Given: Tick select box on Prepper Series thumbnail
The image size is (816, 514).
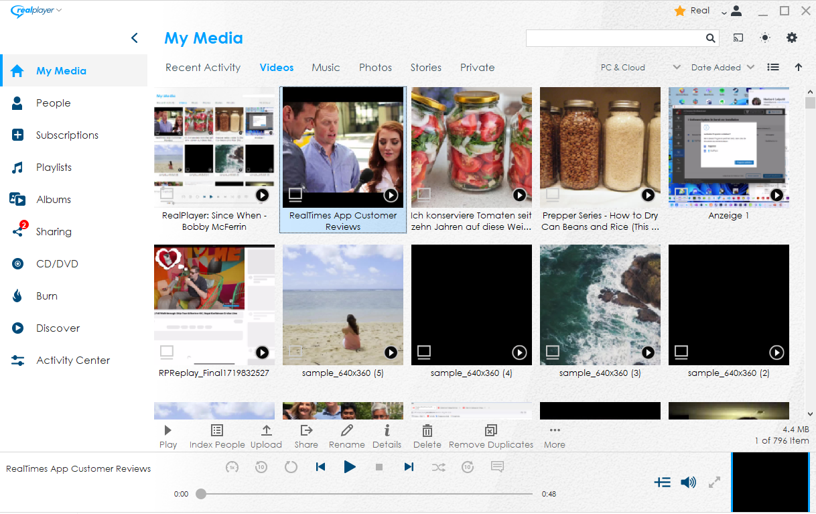Looking at the screenshot, I should point(553,195).
